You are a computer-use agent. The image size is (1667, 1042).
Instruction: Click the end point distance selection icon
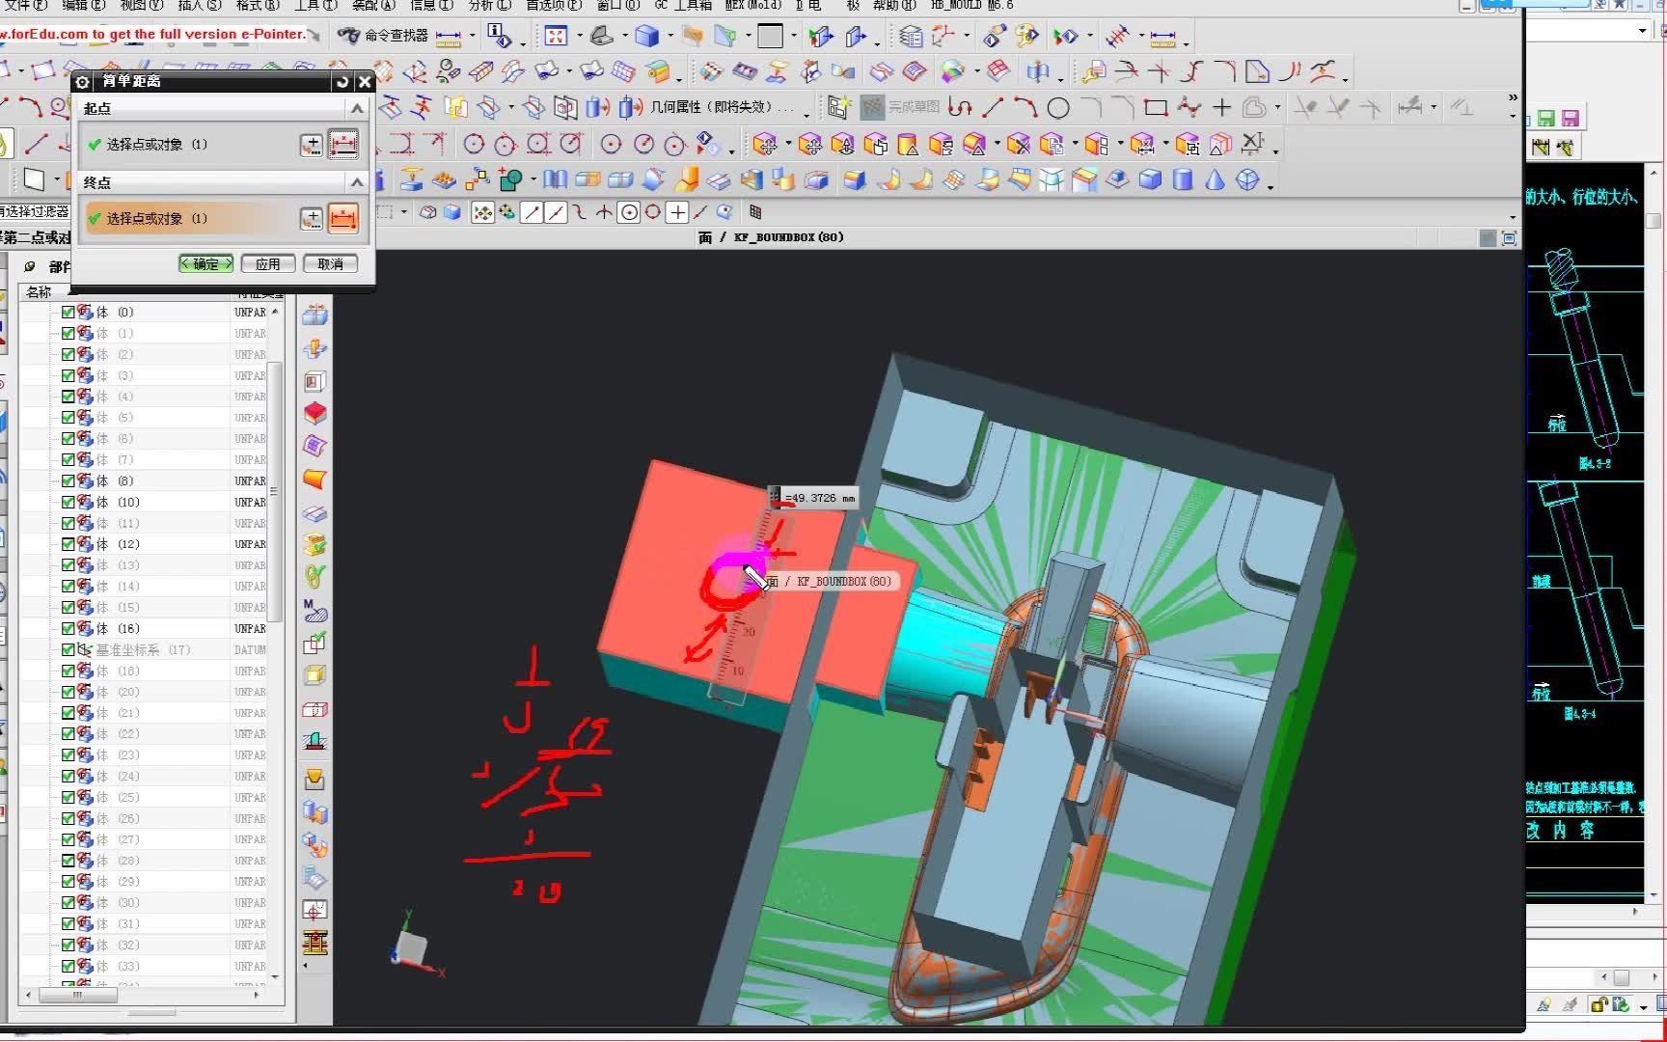click(343, 219)
